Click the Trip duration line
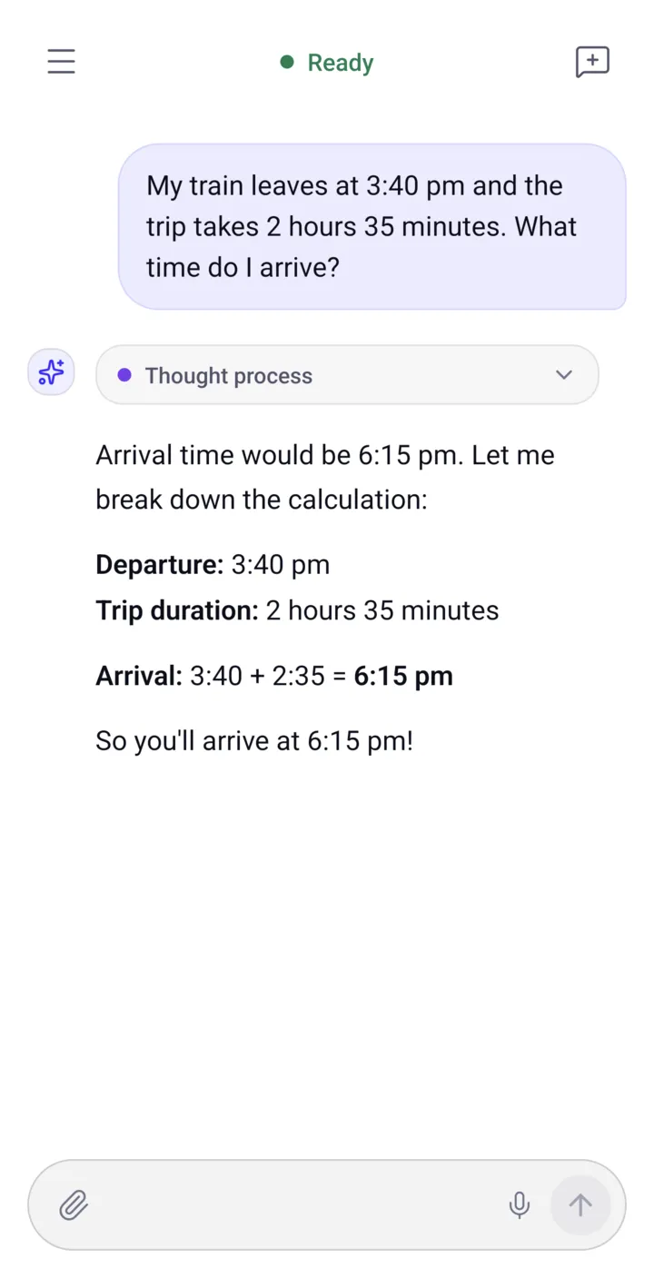 coord(297,610)
